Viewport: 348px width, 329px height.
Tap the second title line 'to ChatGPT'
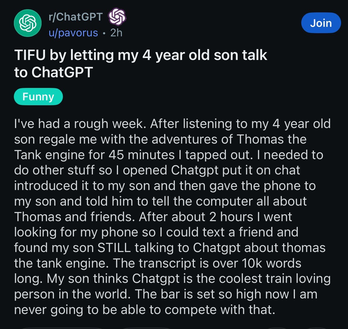click(x=53, y=72)
